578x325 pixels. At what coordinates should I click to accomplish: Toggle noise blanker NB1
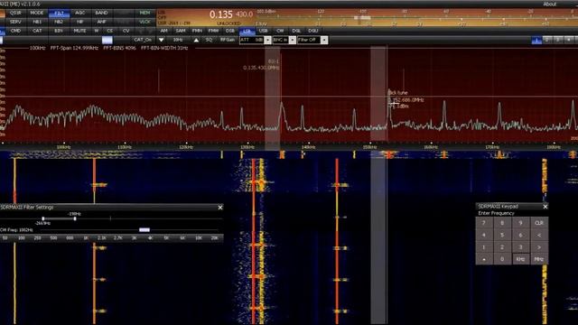click(37, 22)
